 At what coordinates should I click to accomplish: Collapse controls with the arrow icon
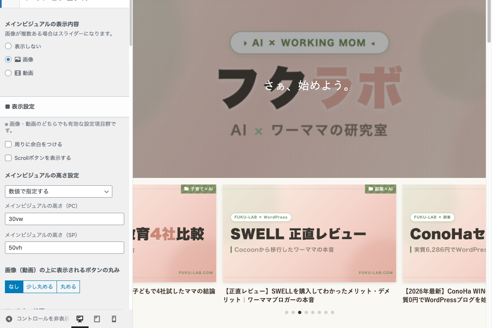(9, 319)
